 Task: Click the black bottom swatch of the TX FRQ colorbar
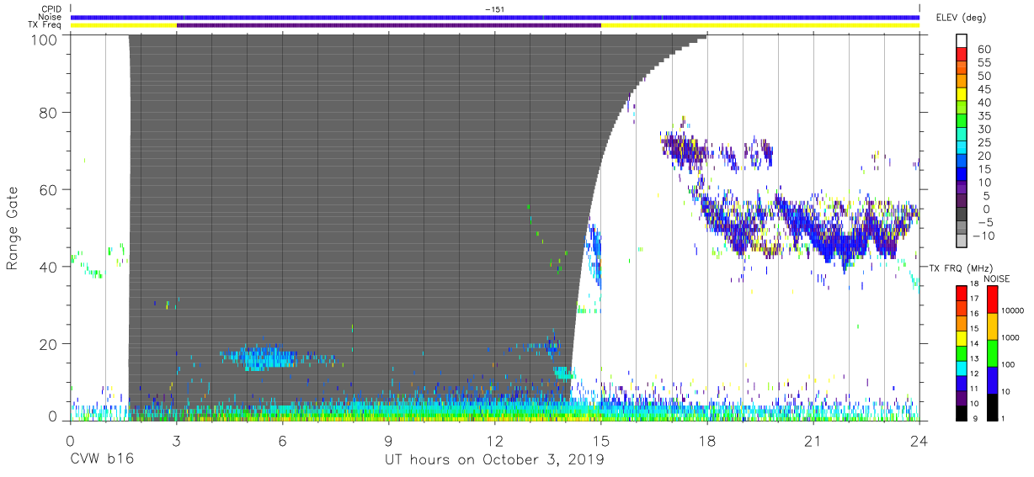coord(962,414)
